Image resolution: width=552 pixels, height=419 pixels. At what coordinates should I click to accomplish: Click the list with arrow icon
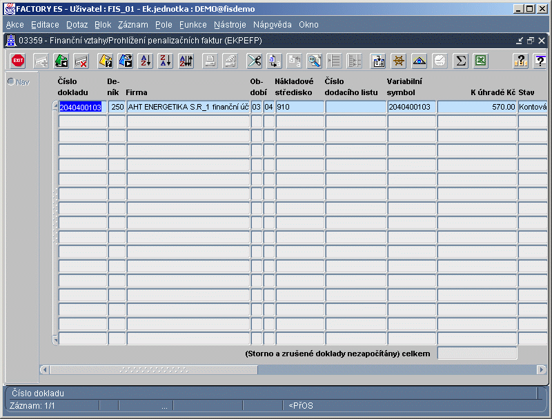click(x=334, y=61)
